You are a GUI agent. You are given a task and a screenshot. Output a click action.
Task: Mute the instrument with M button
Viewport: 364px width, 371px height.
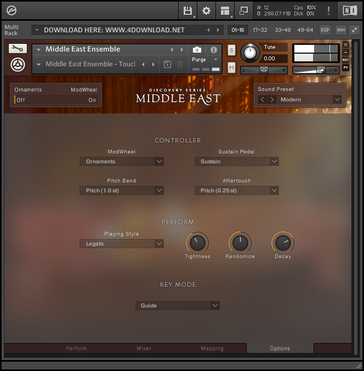[x=231, y=68]
